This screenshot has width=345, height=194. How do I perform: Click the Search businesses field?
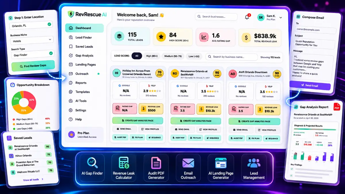click(x=216, y=17)
